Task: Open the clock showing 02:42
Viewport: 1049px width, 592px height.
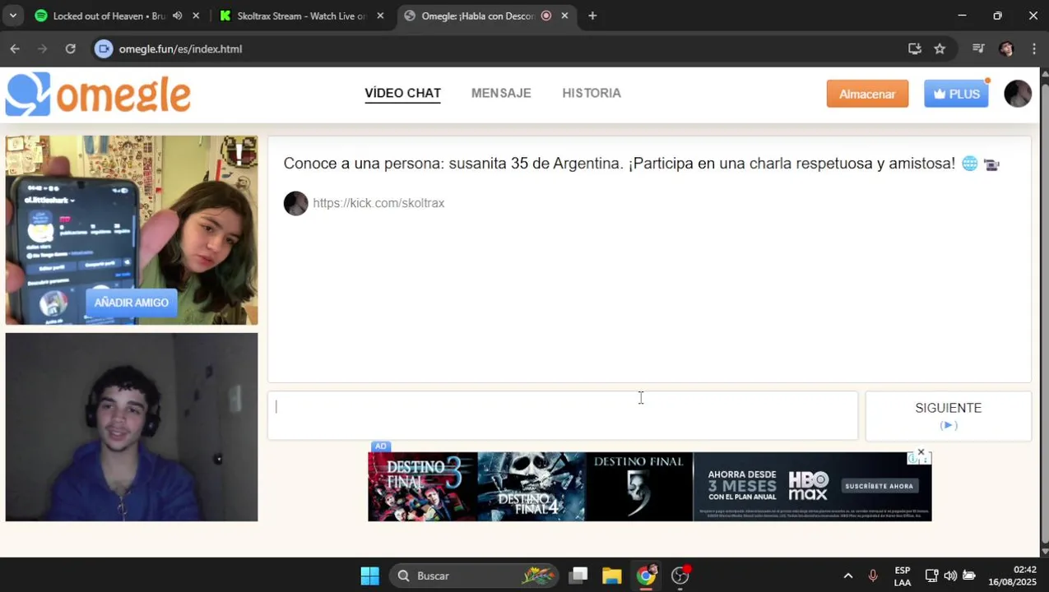Action: tap(1012, 576)
